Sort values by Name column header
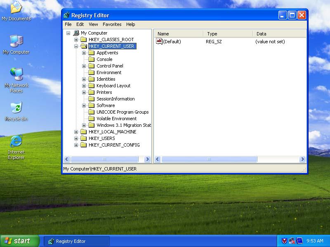 click(x=179, y=34)
